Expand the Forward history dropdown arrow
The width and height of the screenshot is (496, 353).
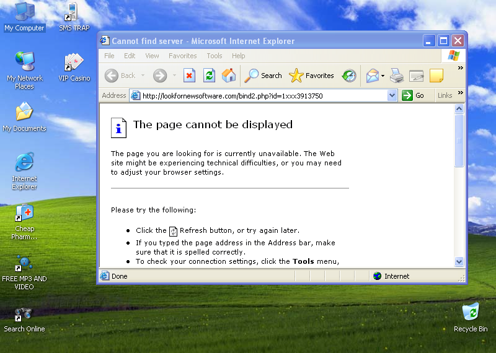(174, 75)
